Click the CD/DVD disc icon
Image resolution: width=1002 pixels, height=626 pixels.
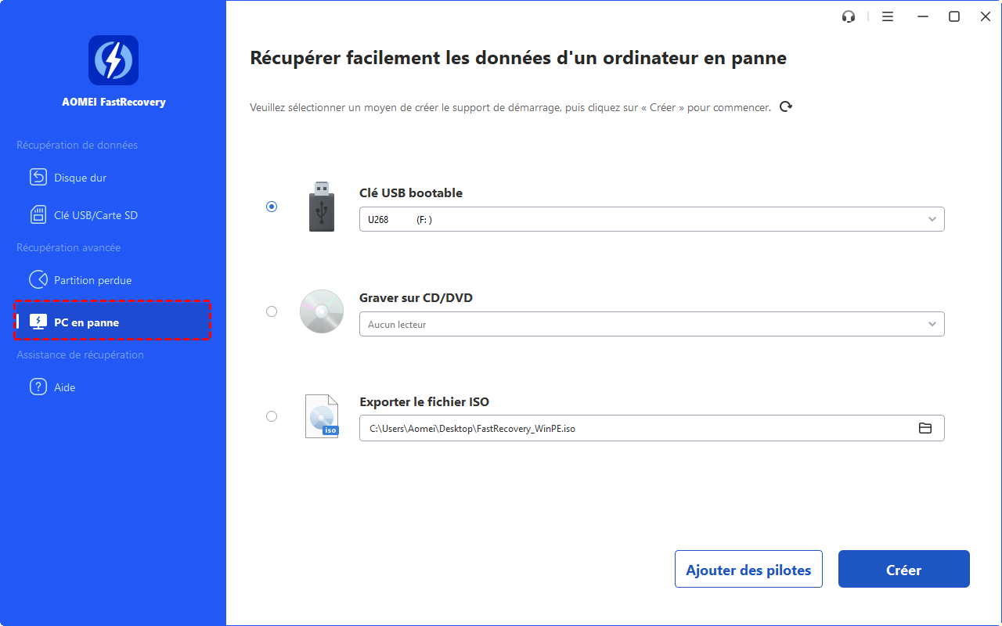click(322, 311)
